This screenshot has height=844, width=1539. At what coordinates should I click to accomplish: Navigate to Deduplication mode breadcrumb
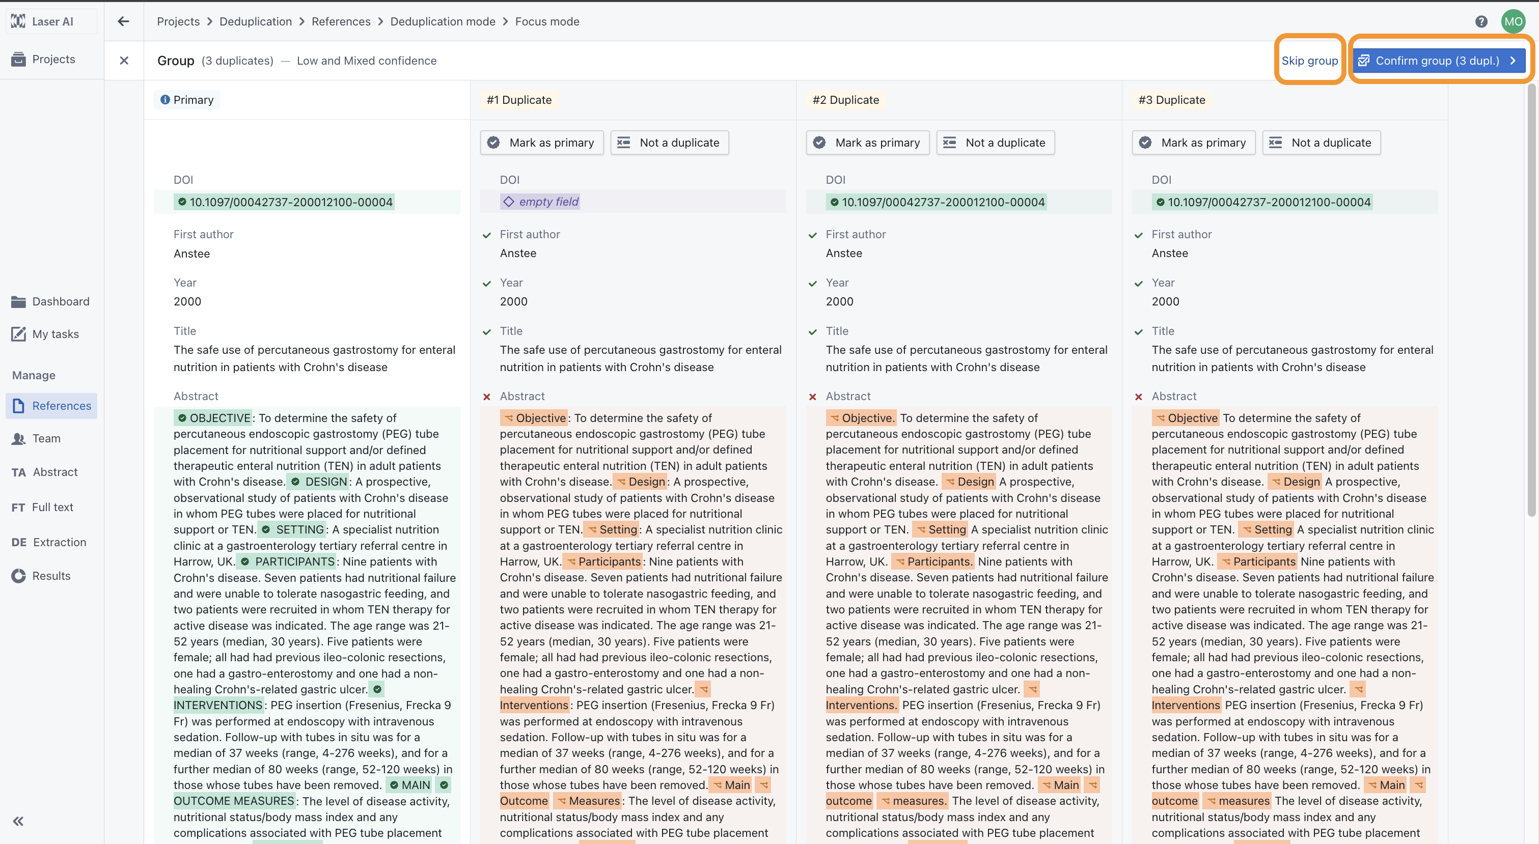pyautogui.click(x=443, y=21)
